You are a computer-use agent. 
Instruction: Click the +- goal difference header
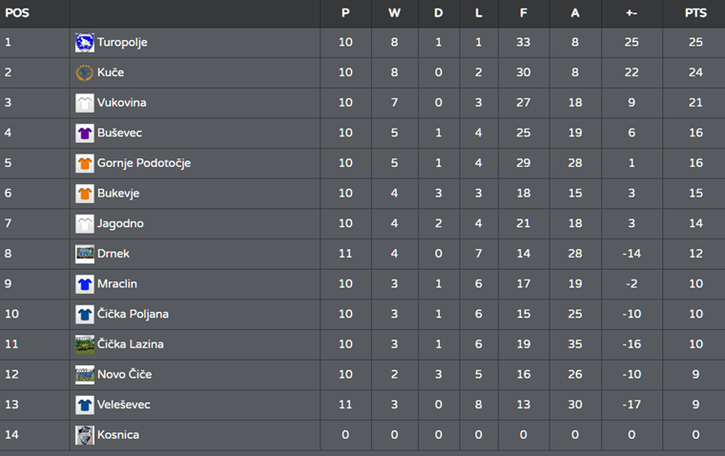(632, 13)
